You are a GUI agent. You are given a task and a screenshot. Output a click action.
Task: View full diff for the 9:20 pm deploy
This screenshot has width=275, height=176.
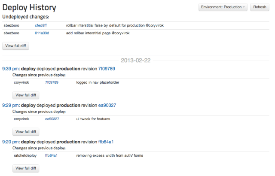(26, 168)
